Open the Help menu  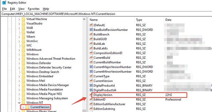click(46, 9)
